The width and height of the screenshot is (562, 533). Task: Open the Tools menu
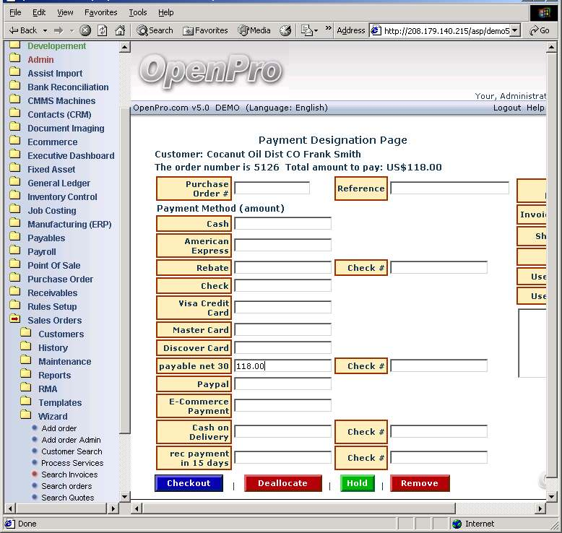(137, 12)
